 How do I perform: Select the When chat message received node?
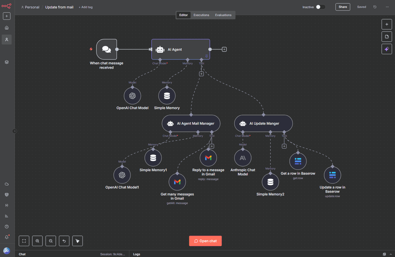[x=107, y=49]
